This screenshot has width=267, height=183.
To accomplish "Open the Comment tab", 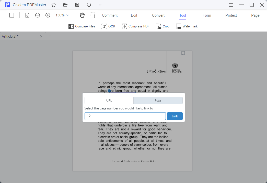I will 110,15.
